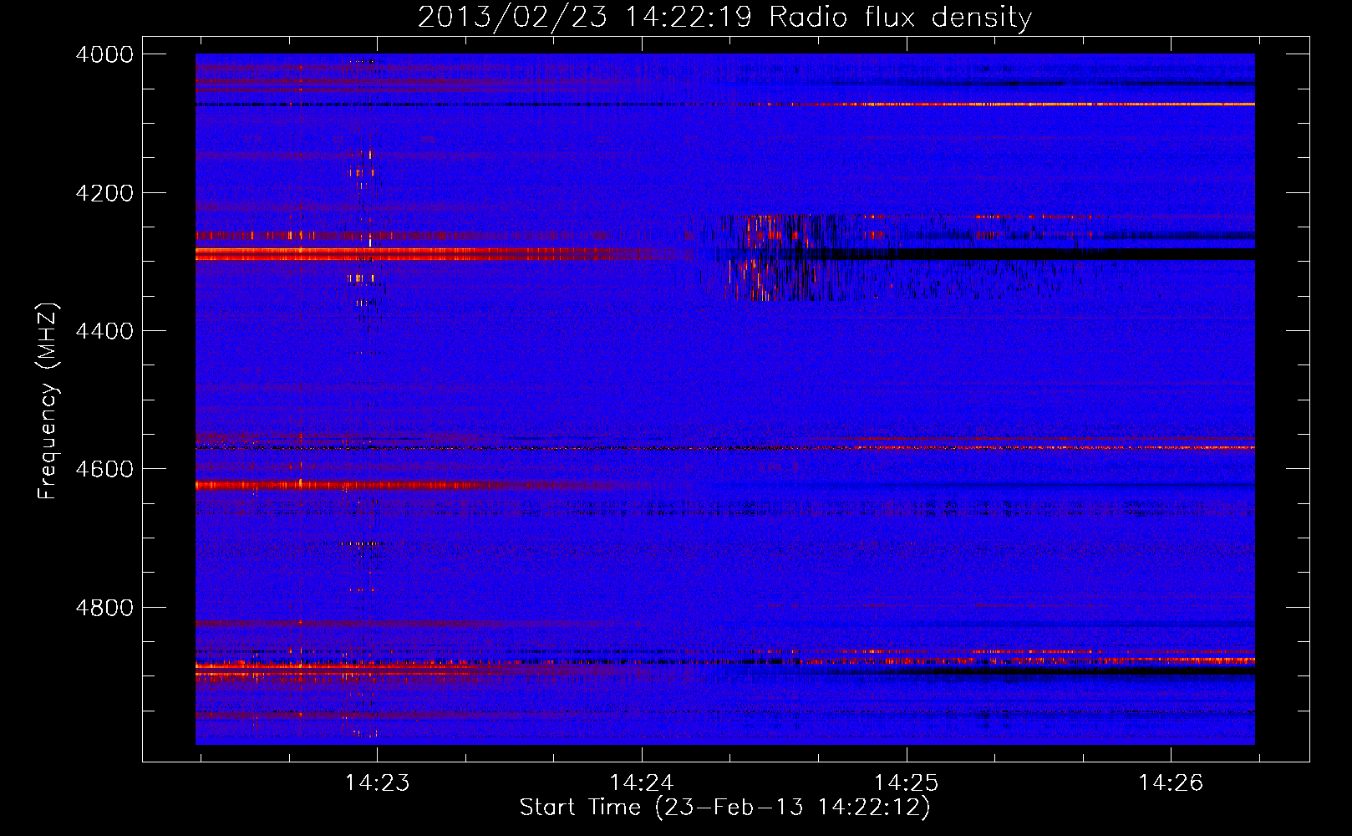
Task: Select the 4800 frequency axis label
Action: pyautogui.click(x=104, y=608)
